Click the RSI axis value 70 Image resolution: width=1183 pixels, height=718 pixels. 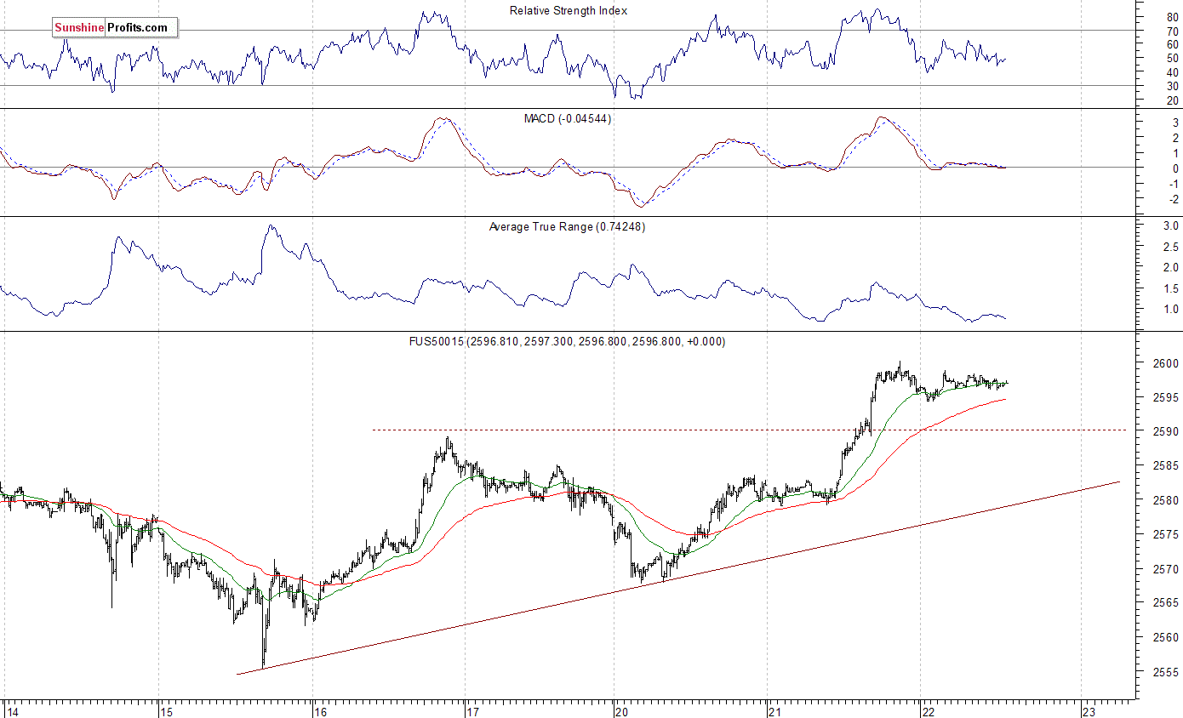[1173, 31]
